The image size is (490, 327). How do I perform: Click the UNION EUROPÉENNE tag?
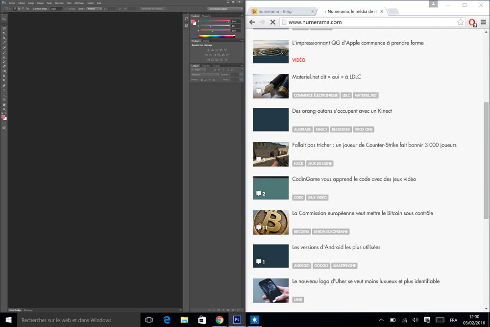331,232
